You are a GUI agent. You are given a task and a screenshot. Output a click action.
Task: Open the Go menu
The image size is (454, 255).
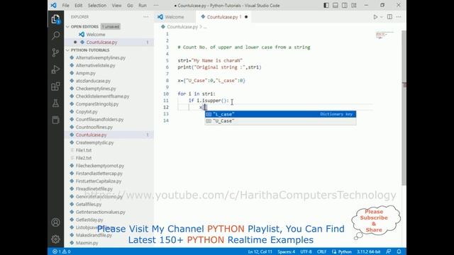pyautogui.click(x=130, y=6)
